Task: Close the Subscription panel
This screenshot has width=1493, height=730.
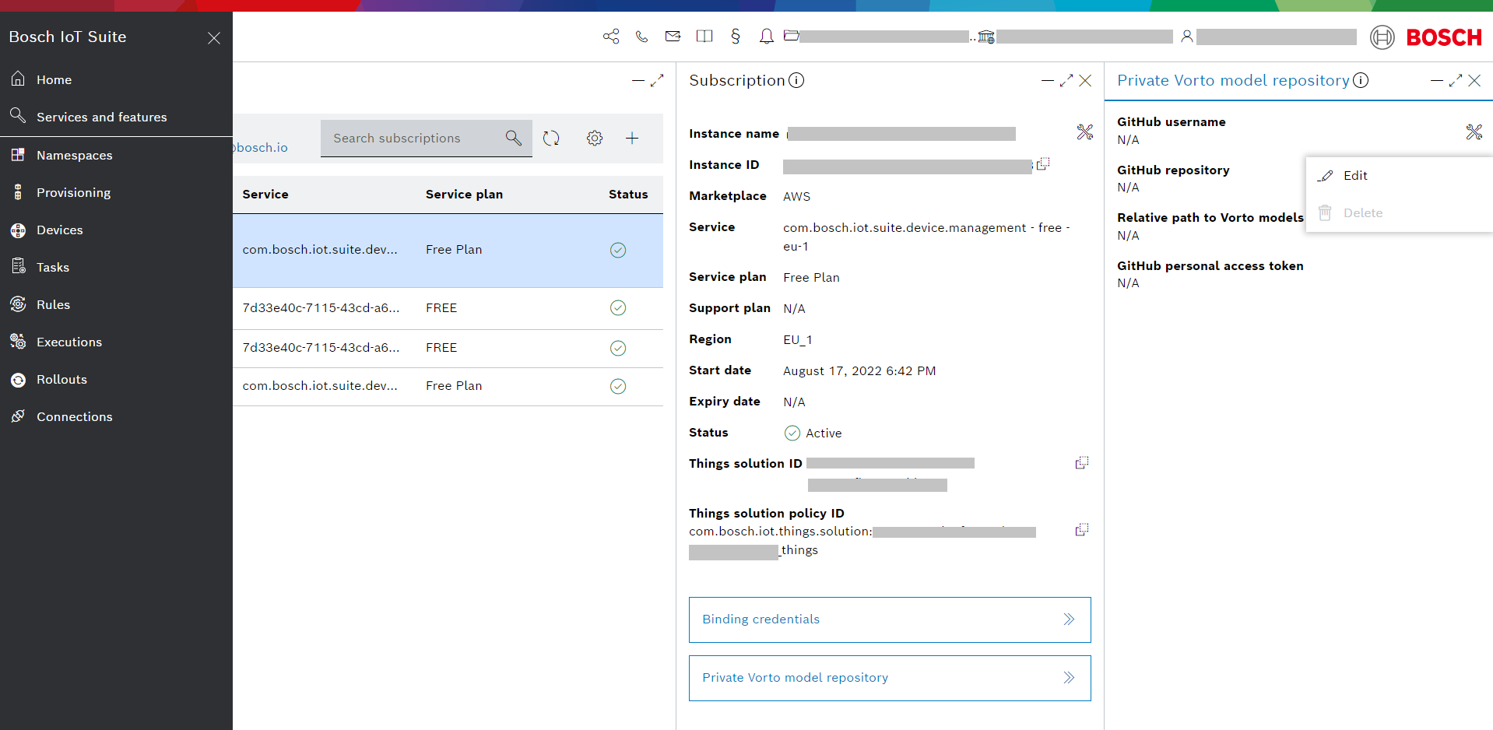Action: coord(1085,80)
